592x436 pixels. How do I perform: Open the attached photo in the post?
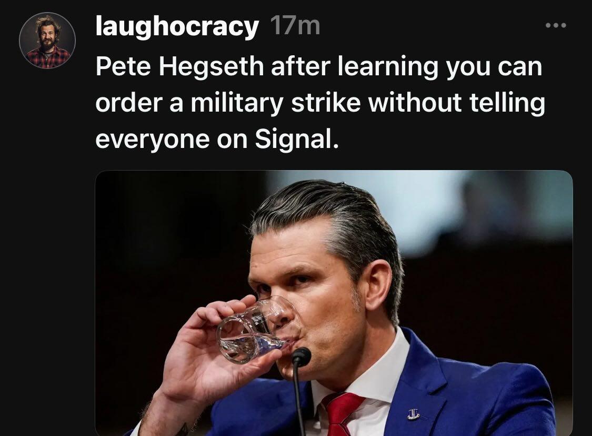point(334,303)
